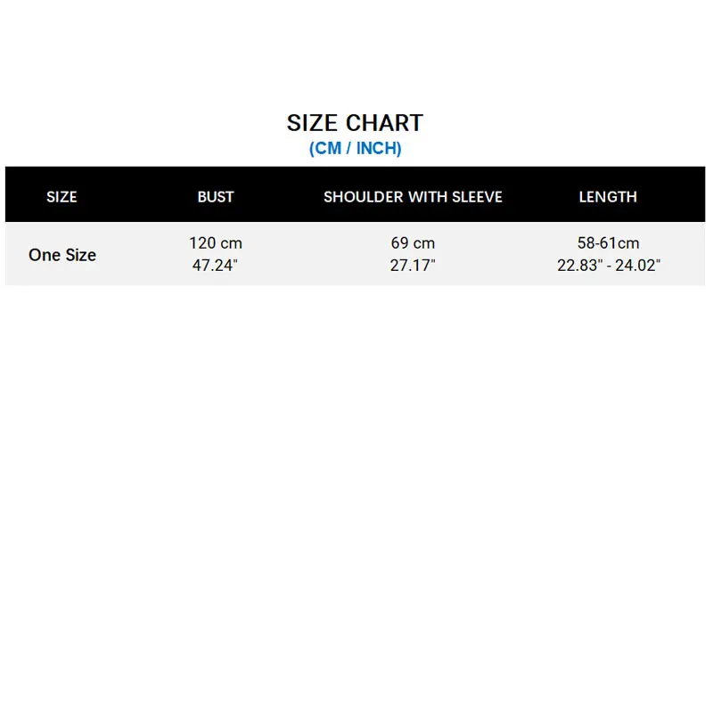This screenshot has height=713, width=713.
Task: Click the 22.83" minimum length value
Action: (x=580, y=266)
